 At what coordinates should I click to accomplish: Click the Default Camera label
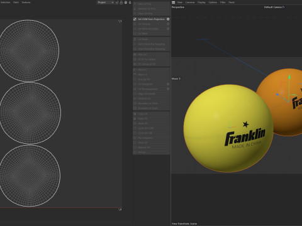coord(272,7)
